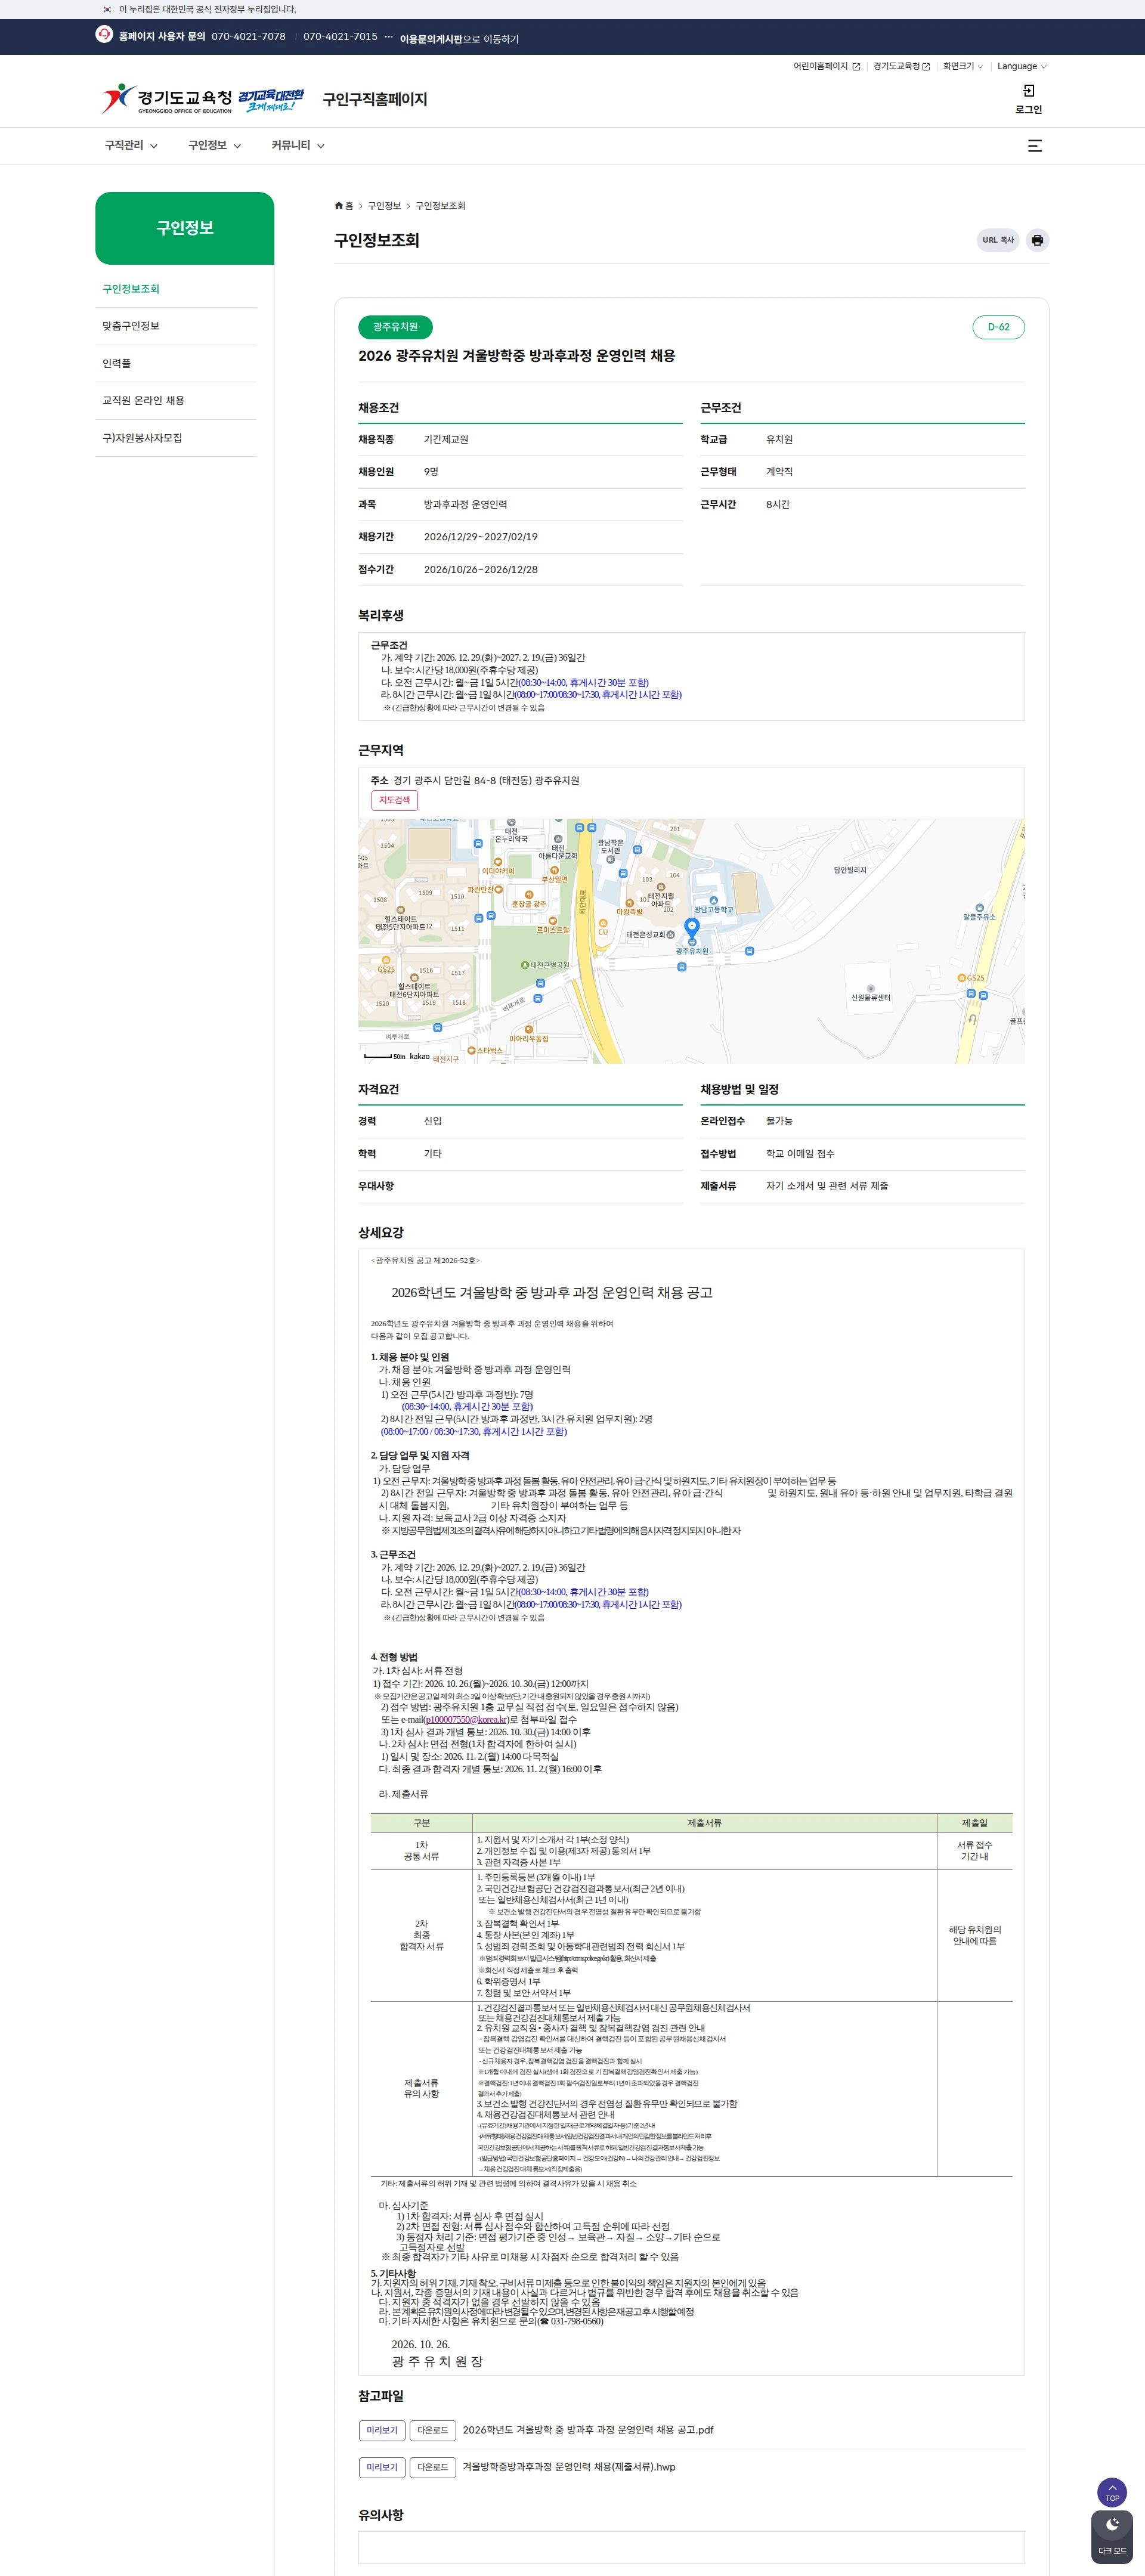Click the login icon
The image size is (1145, 2576).
(x=1028, y=91)
